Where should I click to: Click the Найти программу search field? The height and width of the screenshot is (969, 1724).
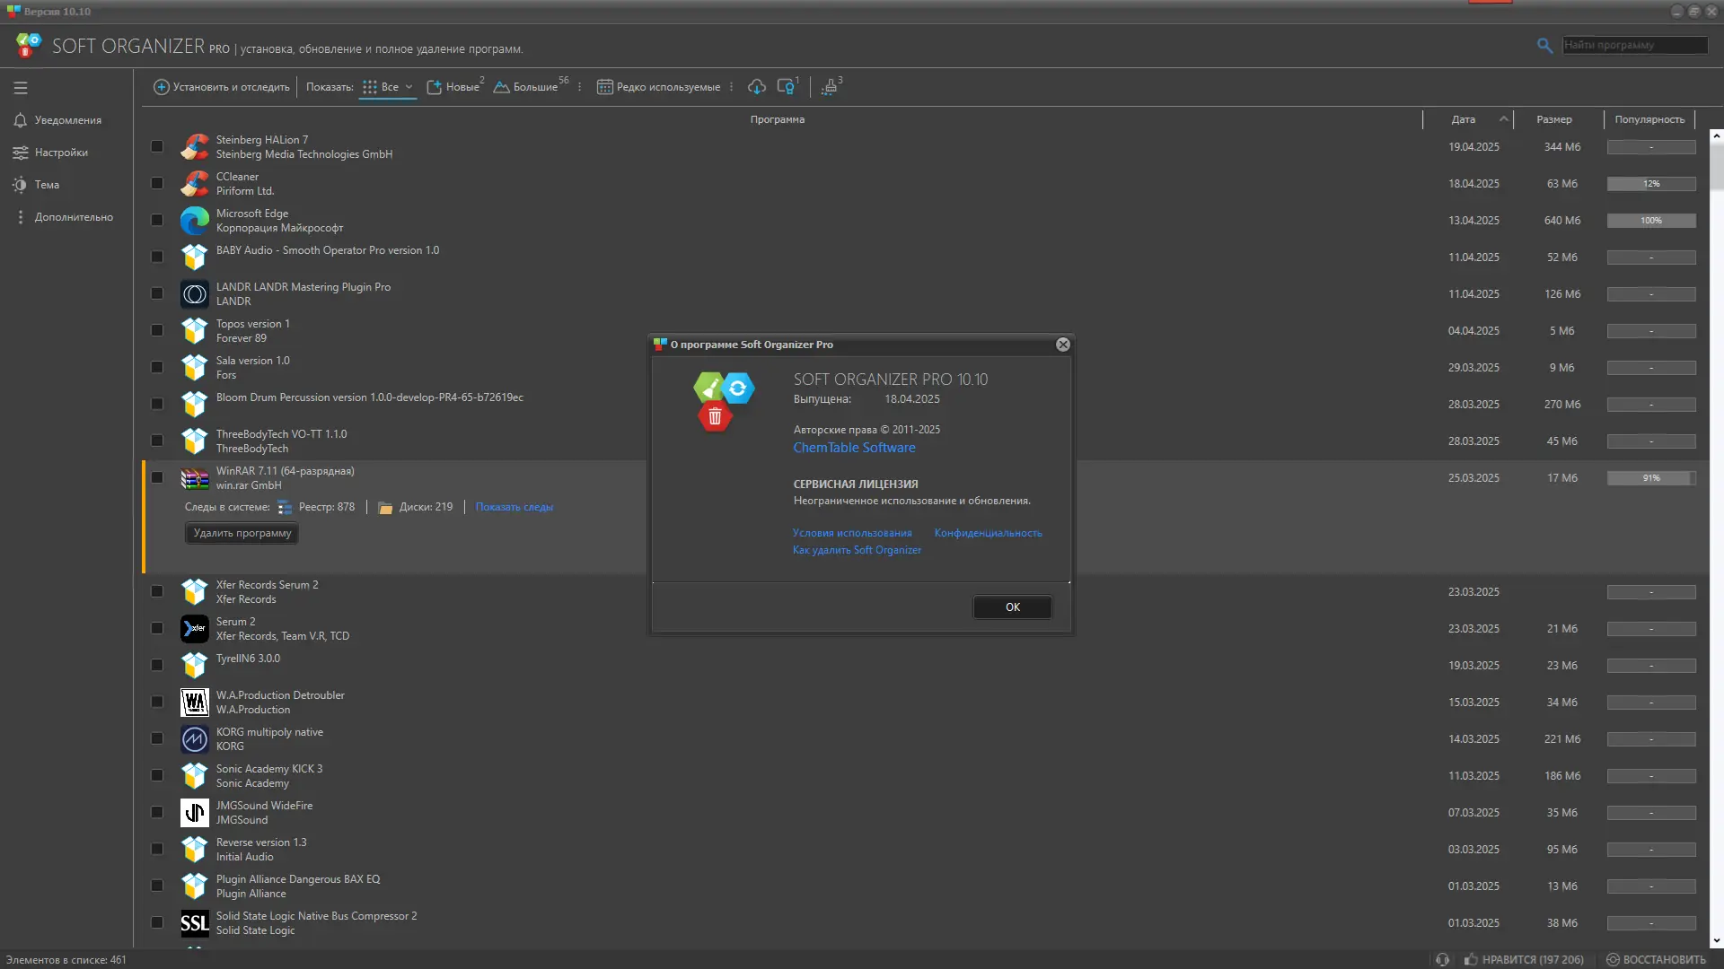(x=1633, y=45)
